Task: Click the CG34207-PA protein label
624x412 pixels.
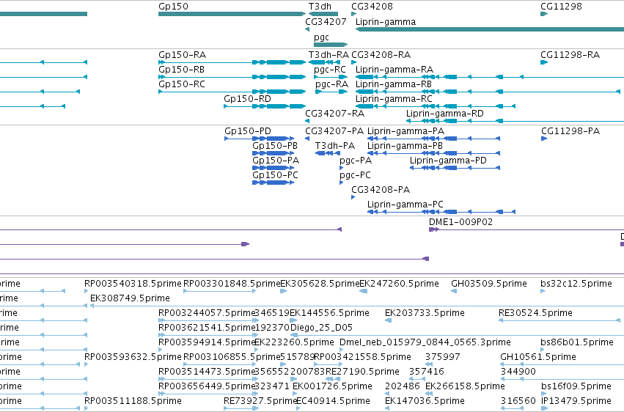Action: click(x=334, y=131)
